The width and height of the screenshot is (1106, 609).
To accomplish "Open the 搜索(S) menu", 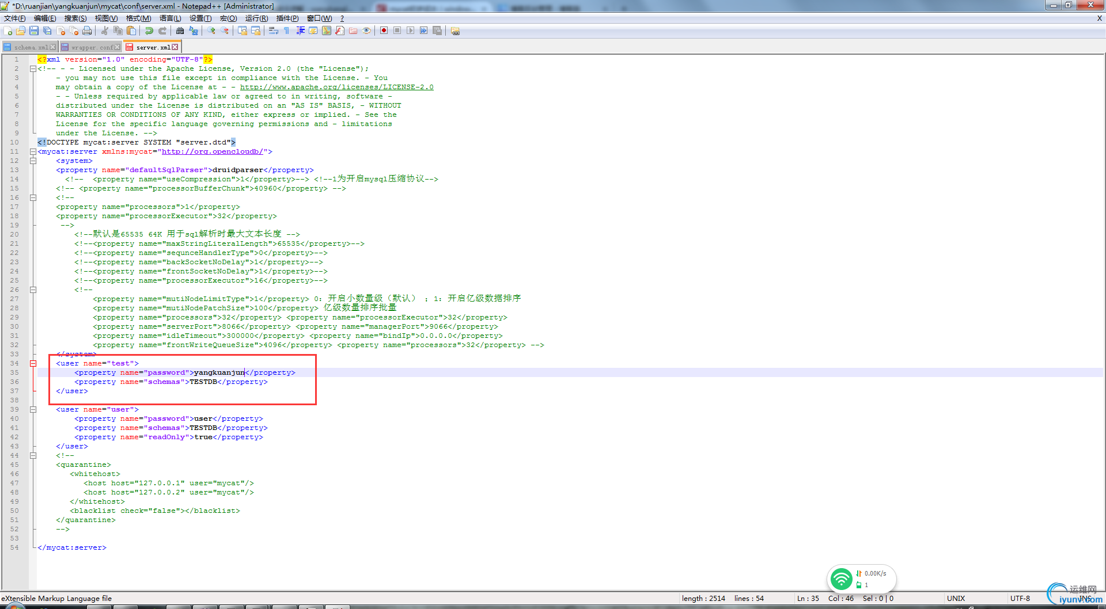I will click(x=75, y=18).
